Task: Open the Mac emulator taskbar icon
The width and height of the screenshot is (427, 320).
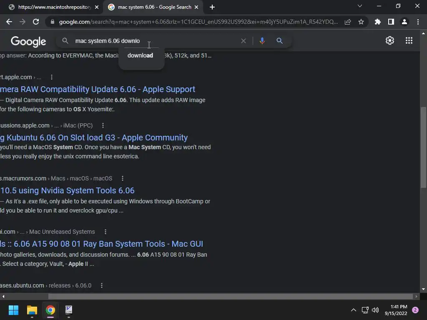Action: (69, 310)
